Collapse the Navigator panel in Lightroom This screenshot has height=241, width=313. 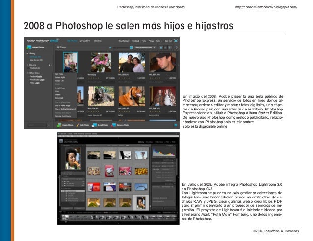62,145
